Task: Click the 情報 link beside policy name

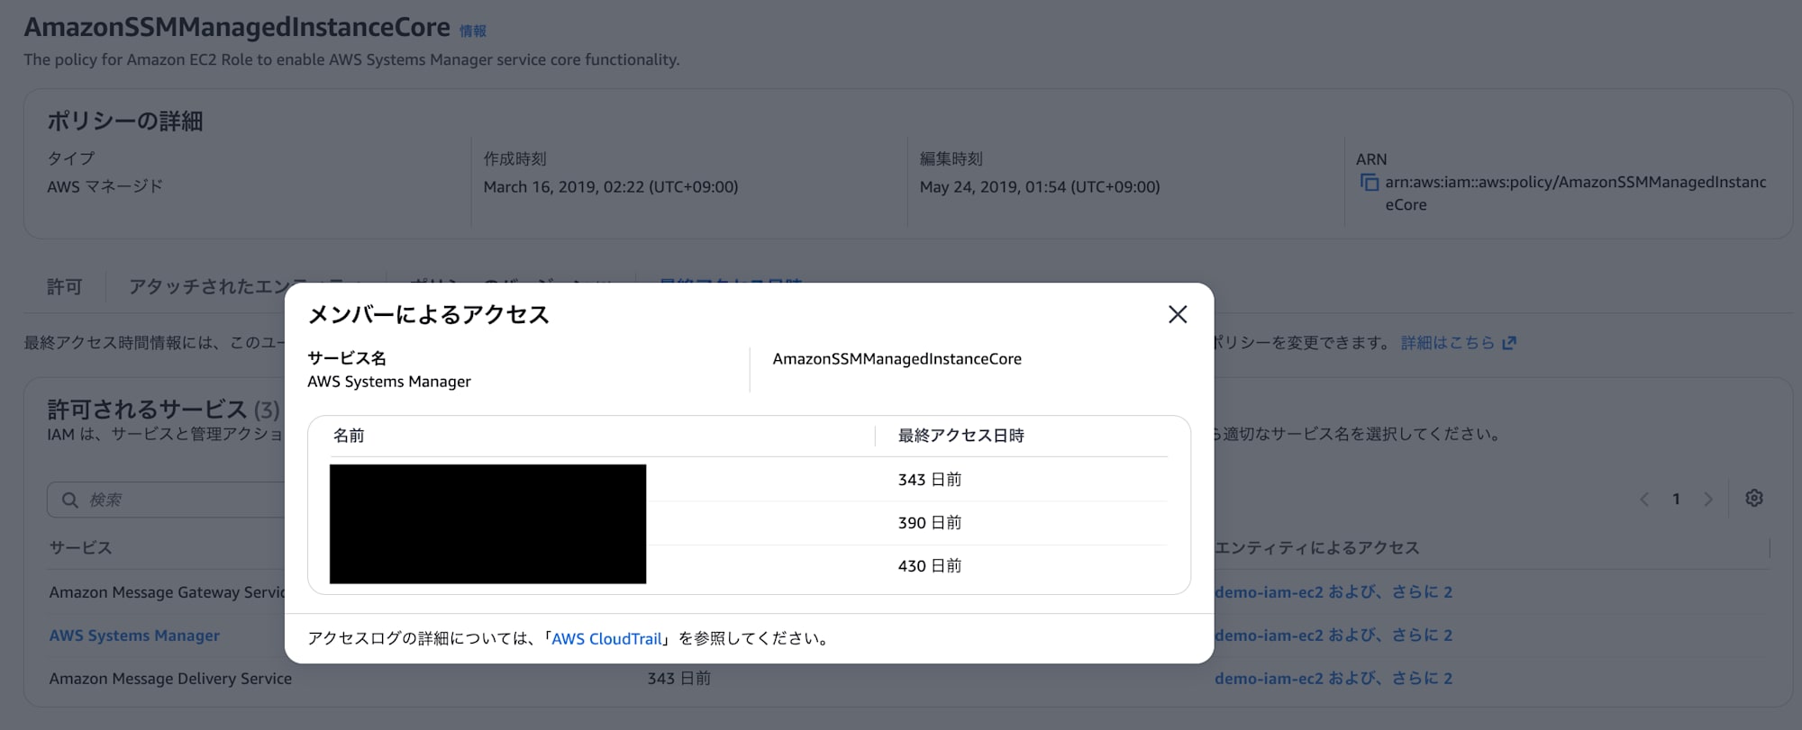Action: coord(473,32)
